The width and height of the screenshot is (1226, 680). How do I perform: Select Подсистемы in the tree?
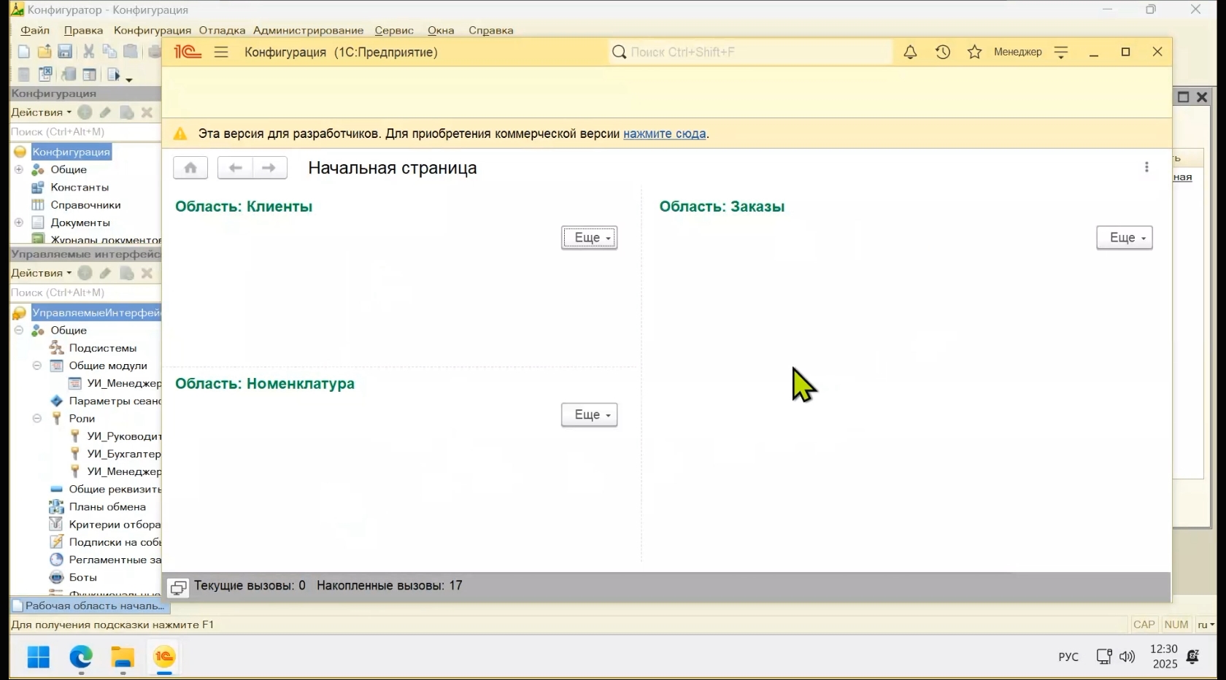coord(103,348)
